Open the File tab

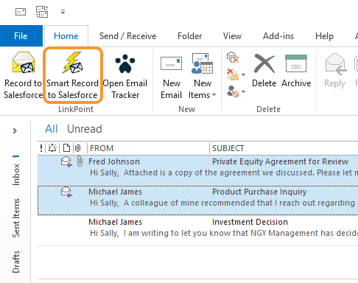[x=21, y=36]
